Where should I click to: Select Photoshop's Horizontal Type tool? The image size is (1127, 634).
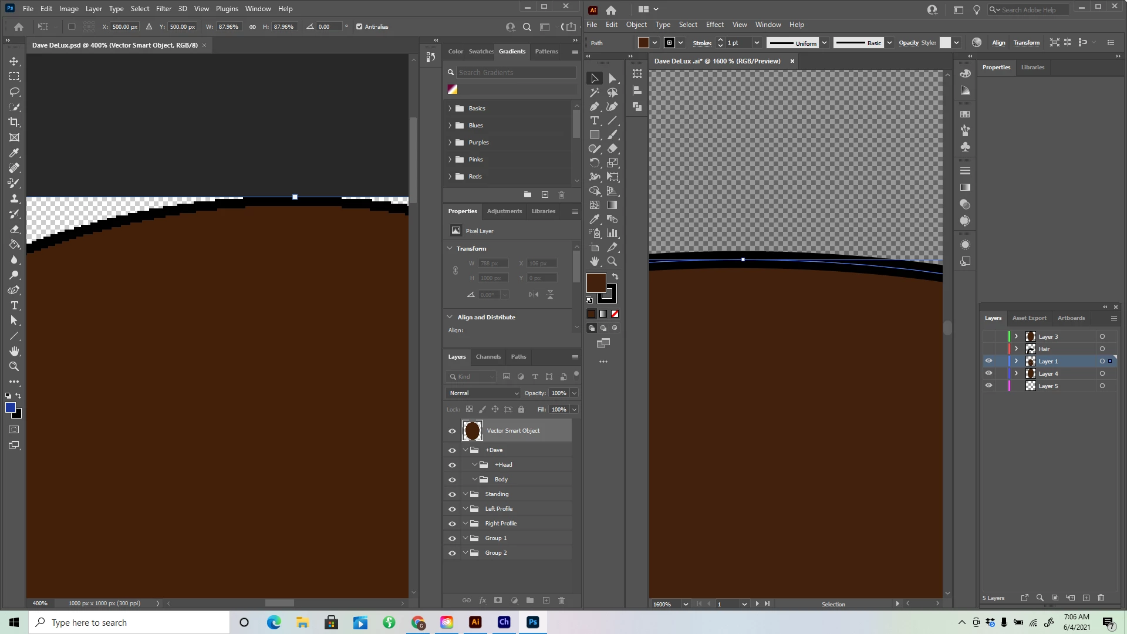(x=15, y=306)
